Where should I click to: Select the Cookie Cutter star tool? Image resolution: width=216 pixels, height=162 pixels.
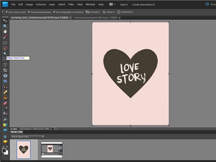point(5,76)
